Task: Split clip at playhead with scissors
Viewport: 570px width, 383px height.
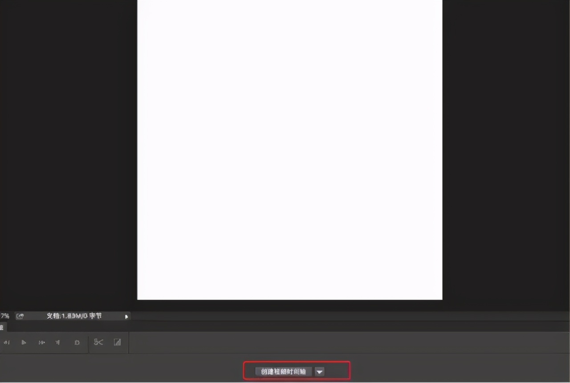Action: click(98, 342)
